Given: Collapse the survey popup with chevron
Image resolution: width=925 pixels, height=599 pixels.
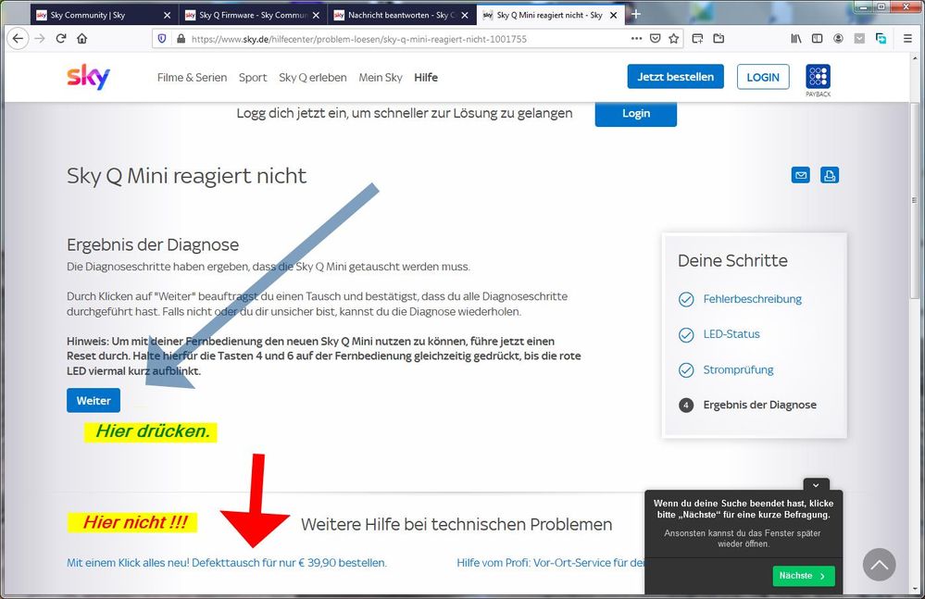Looking at the screenshot, I should tap(816, 485).
